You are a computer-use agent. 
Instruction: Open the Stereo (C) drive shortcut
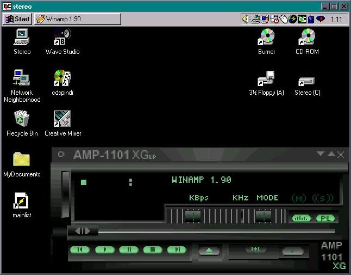tap(307, 86)
